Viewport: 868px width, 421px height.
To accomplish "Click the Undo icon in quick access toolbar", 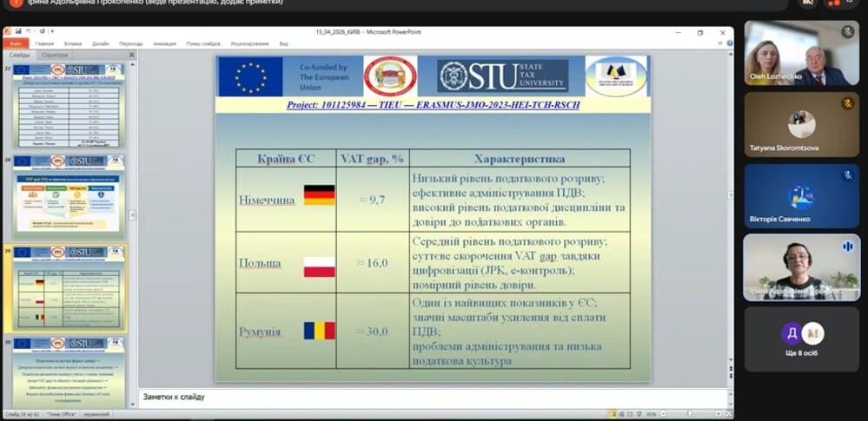I will point(27,32).
